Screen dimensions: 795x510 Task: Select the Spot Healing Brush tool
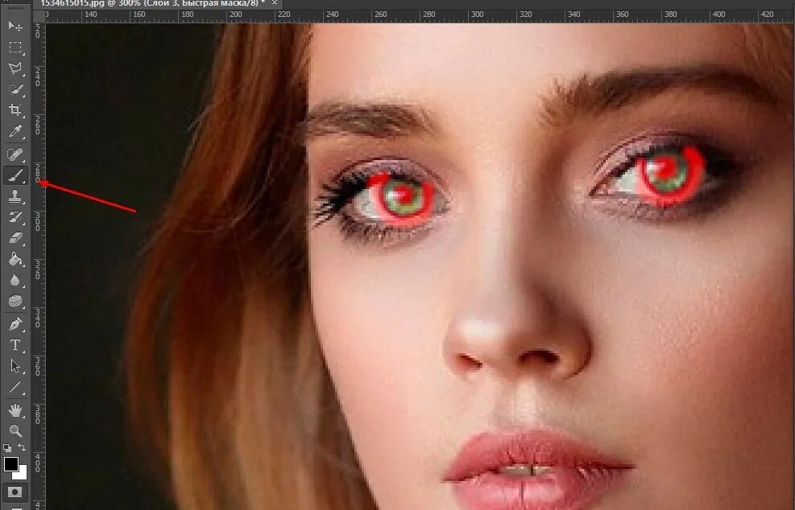[x=15, y=154]
